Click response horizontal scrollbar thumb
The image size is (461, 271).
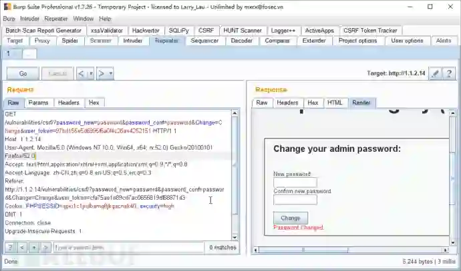click(303, 250)
